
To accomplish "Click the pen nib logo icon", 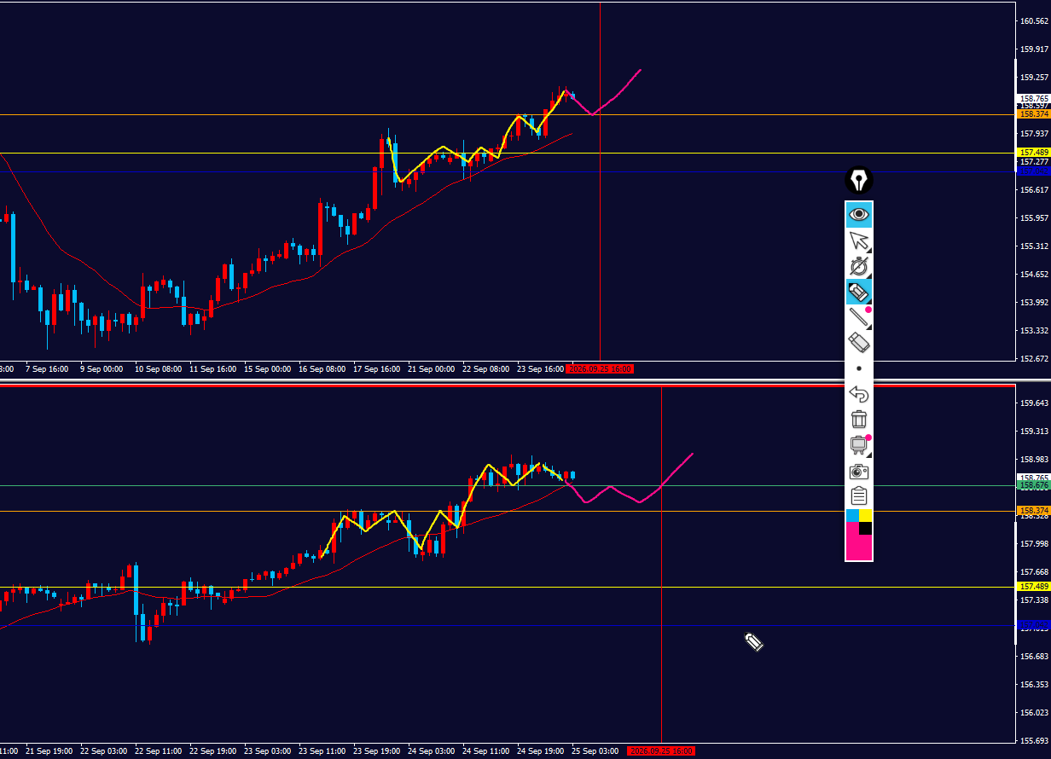I will click(859, 181).
